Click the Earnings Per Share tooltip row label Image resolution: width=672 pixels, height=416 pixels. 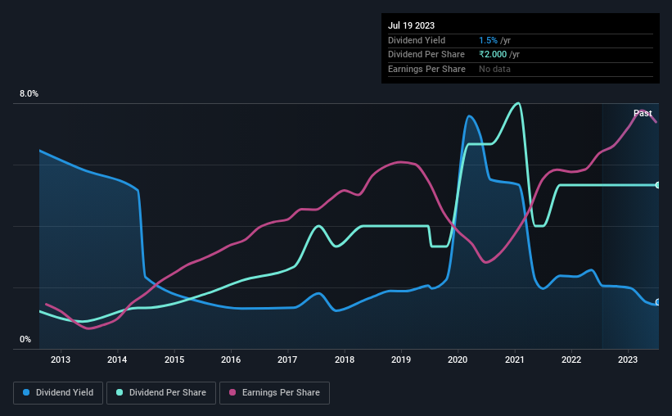[427, 69]
